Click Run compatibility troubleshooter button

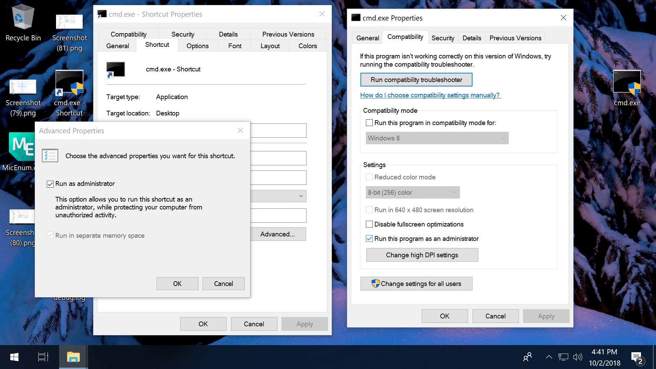tap(416, 80)
